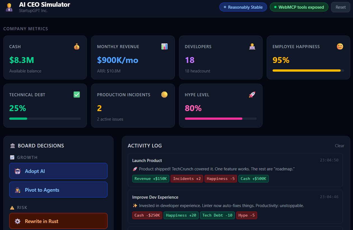Click the 23:04:50 timestamp

coord(329,160)
